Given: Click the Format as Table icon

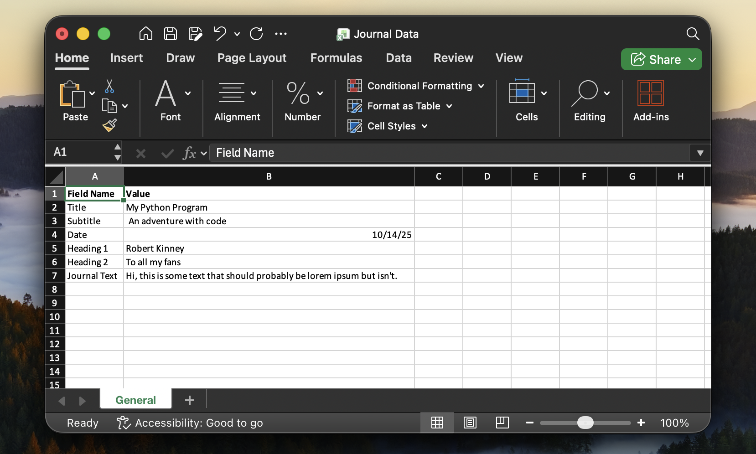Looking at the screenshot, I should click(x=355, y=106).
